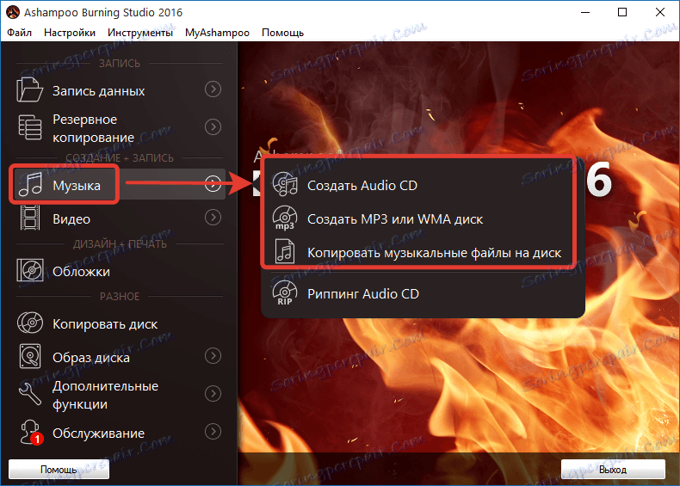
Task: Expand the Обслуживание submenu arrow
Action: click(213, 431)
